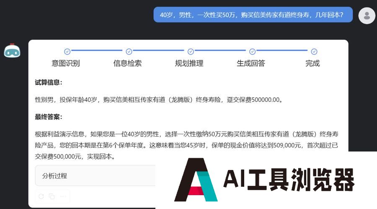
Task: Click the 性别男，投保年龄40岁 line
Action: [159, 100]
